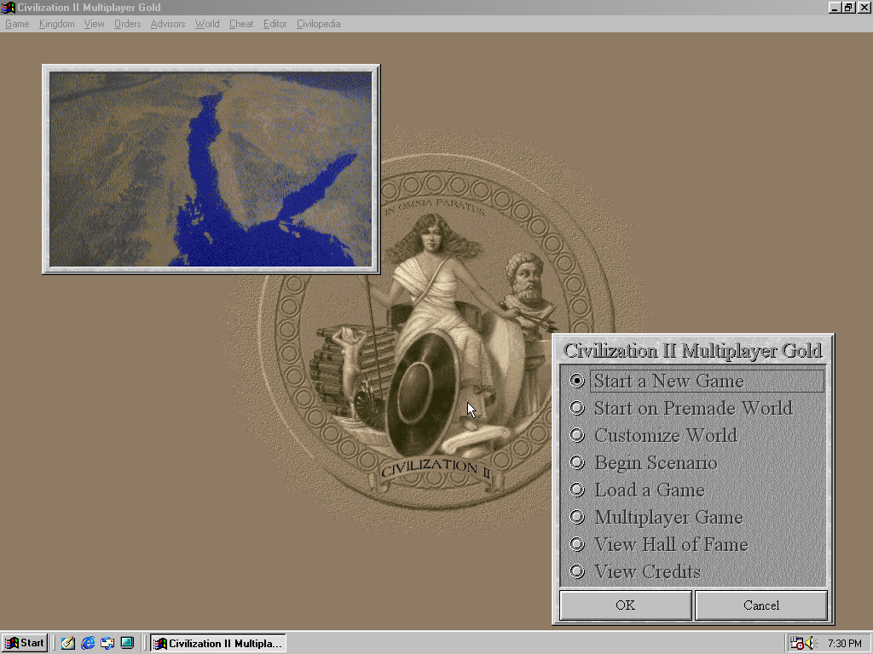Open the Kingdom menu

coord(57,24)
